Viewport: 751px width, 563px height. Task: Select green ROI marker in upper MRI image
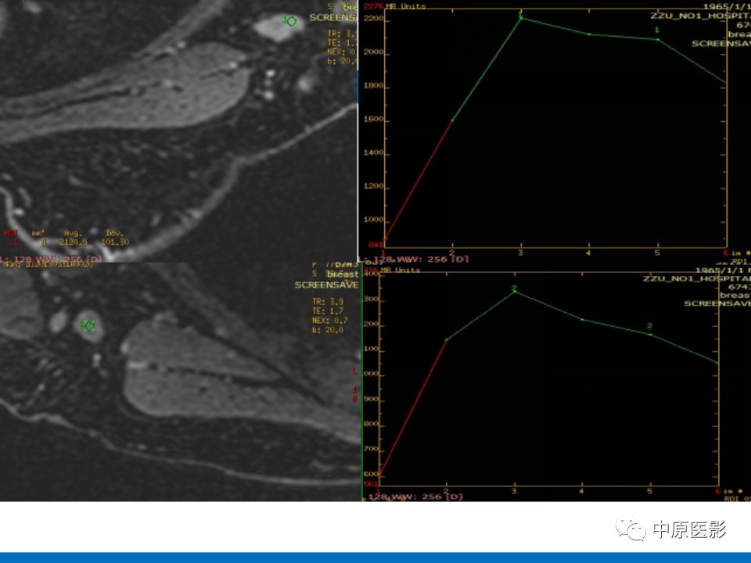point(289,20)
